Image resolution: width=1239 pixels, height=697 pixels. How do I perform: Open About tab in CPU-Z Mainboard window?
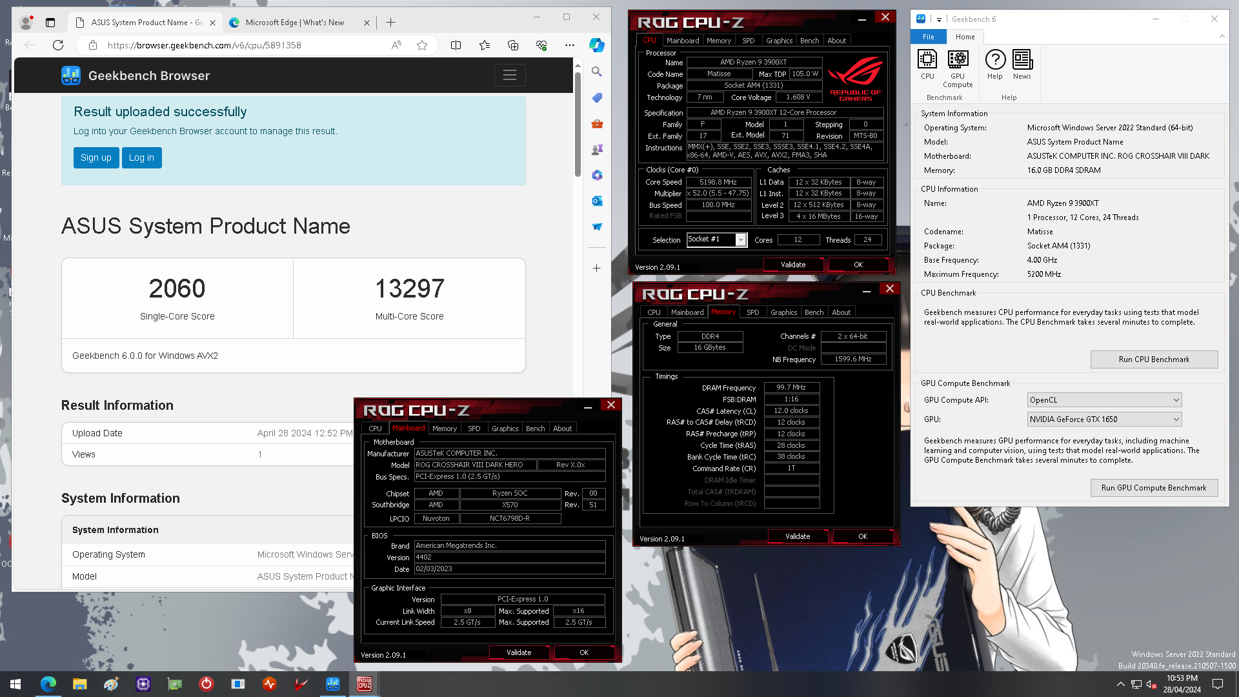563,429
